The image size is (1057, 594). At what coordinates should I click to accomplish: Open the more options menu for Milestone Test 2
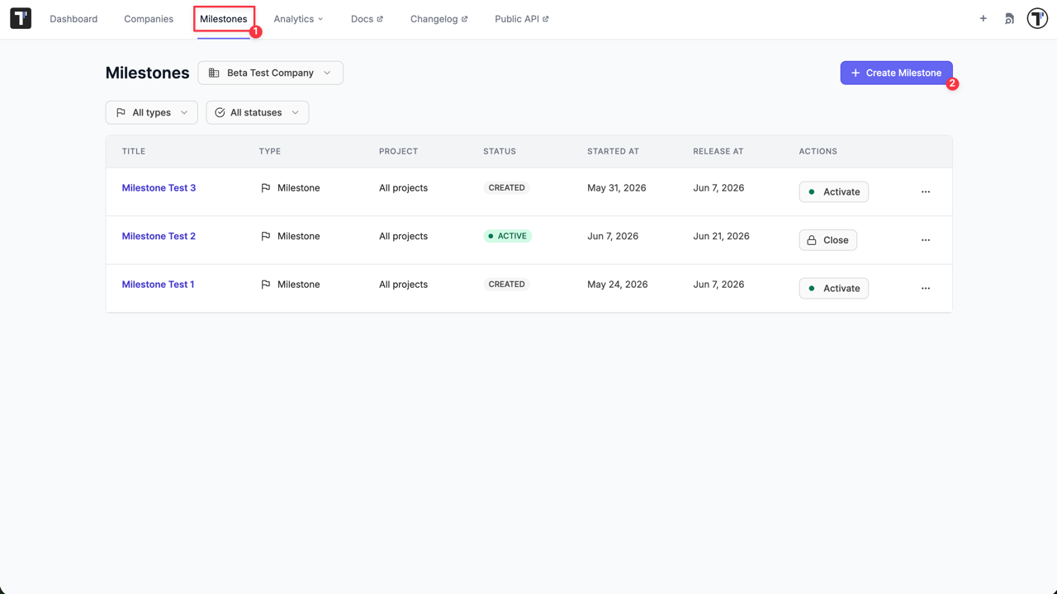(x=926, y=240)
